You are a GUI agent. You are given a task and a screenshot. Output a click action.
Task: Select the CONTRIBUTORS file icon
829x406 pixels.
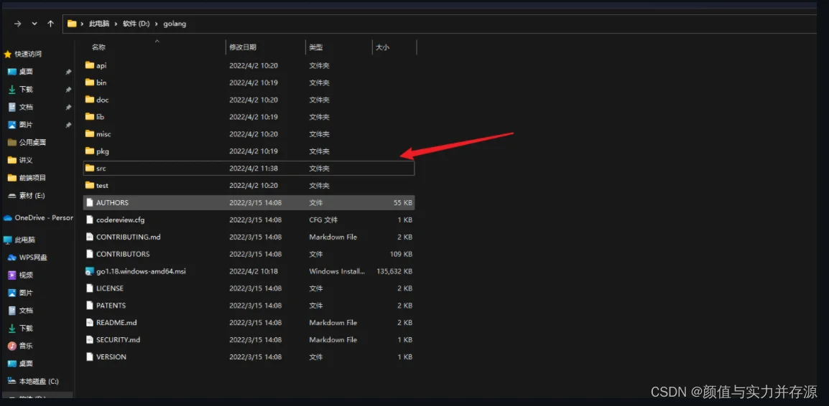click(x=89, y=254)
